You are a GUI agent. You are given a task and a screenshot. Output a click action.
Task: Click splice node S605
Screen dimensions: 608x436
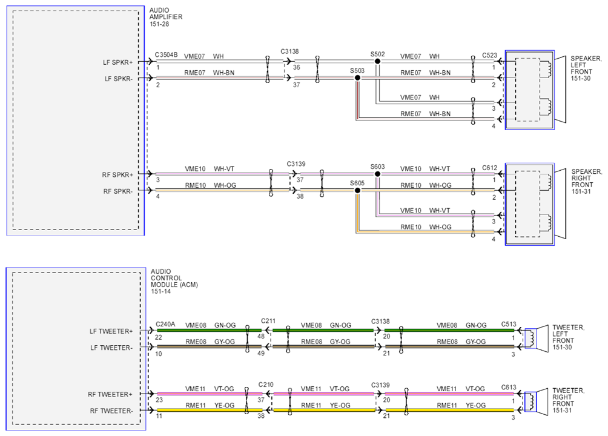(x=357, y=191)
